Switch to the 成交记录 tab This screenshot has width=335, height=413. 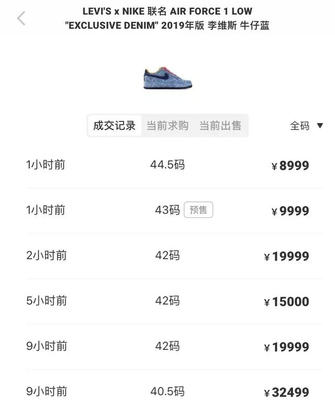[114, 126]
